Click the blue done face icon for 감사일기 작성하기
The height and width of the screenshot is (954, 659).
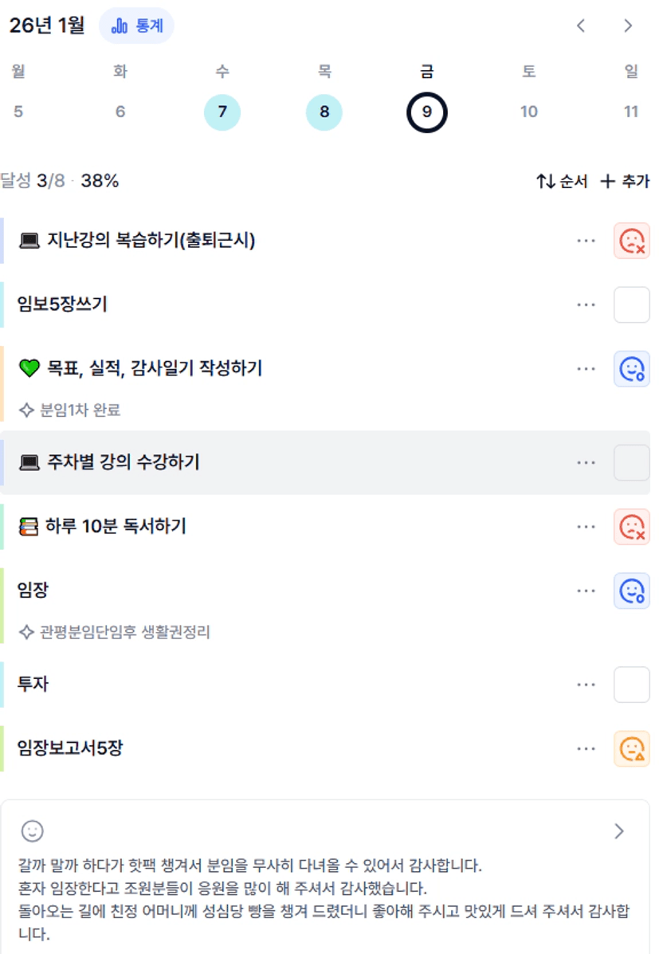pyautogui.click(x=631, y=368)
